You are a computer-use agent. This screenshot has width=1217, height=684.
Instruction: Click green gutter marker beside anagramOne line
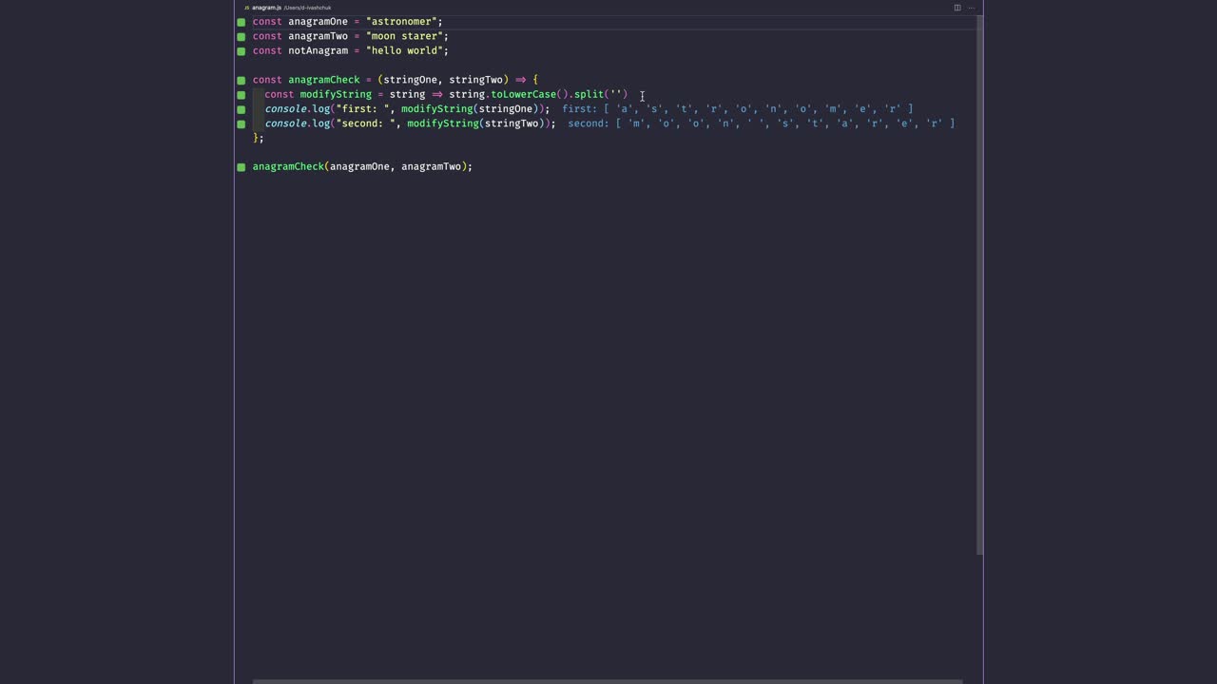pos(241,22)
